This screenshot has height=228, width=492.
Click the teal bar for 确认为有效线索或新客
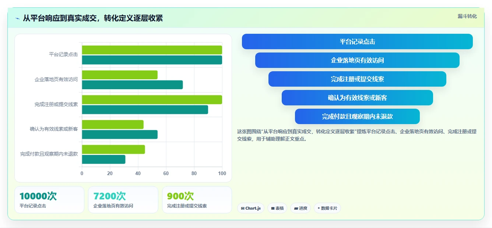point(120,134)
